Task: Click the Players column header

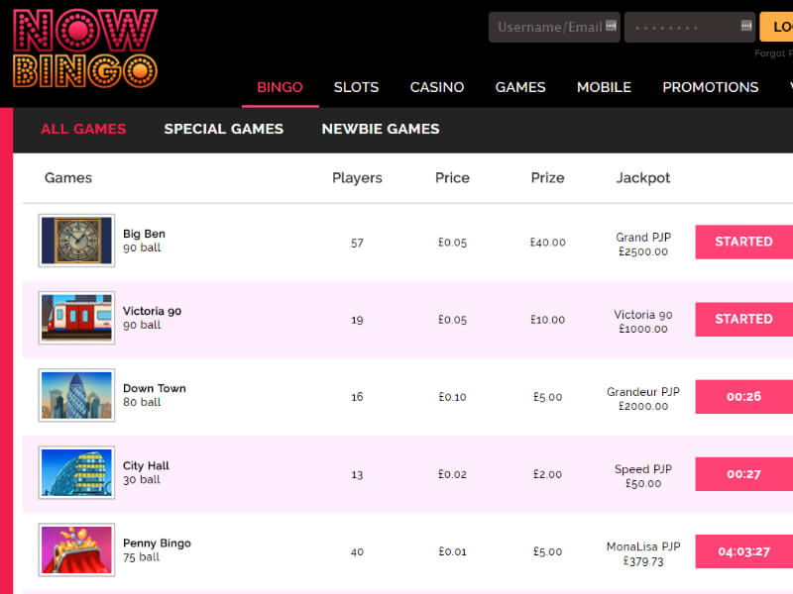Action: pos(357,178)
